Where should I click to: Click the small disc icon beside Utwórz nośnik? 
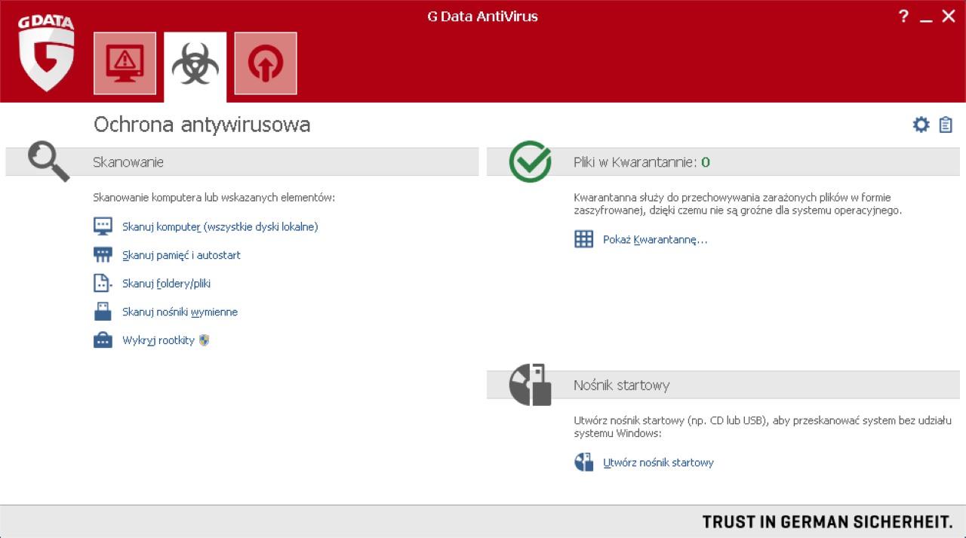point(584,463)
